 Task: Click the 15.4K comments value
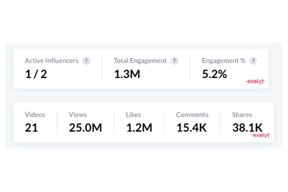click(x=192, y=128)
